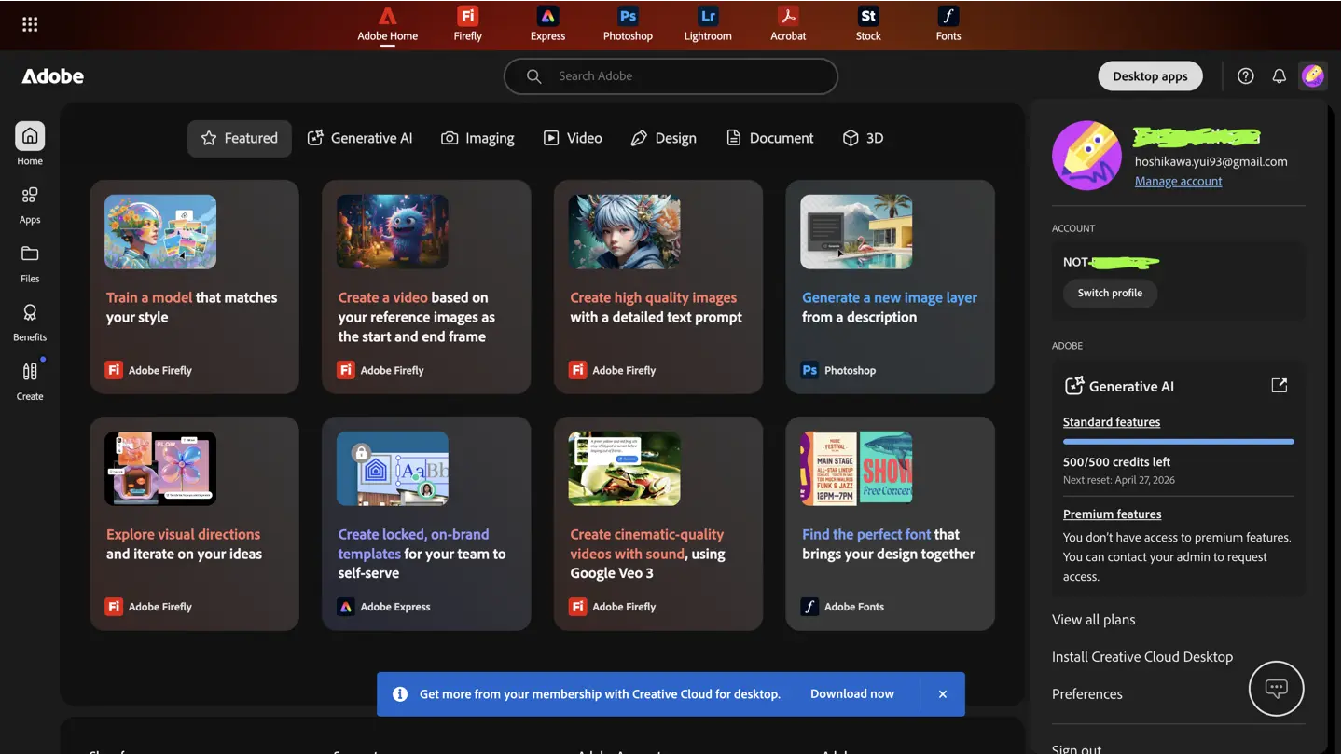Switch to the Document tab
The height and width of the screenshot is (754, 1342).
point(769,138)
